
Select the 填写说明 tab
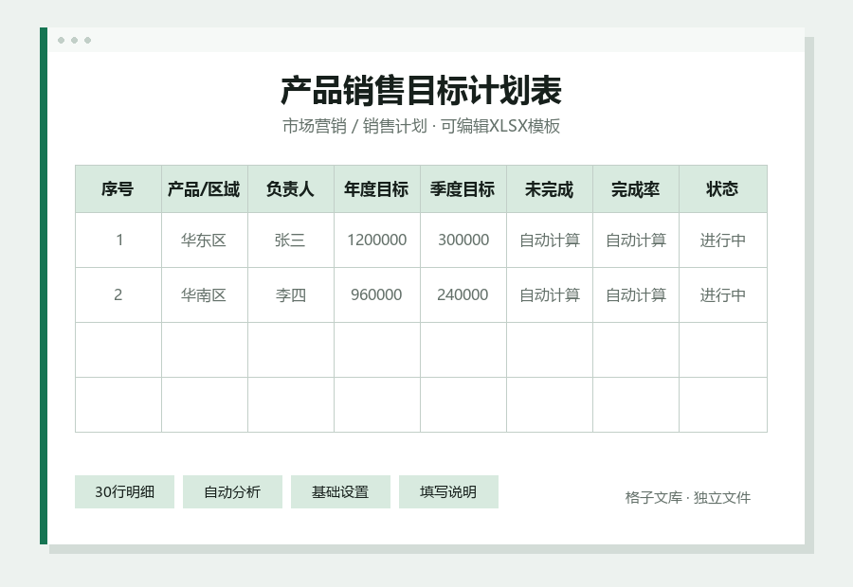448,492
